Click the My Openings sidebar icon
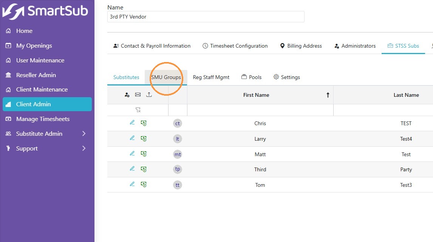Image resolution: width=433 pixels, height=242 pixels. point(9,45)
